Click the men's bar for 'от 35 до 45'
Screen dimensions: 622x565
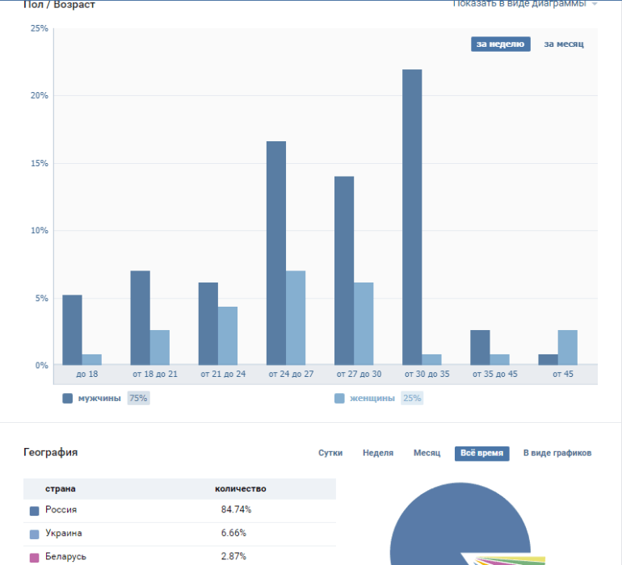pyautogui.click(x=480, y=348)
